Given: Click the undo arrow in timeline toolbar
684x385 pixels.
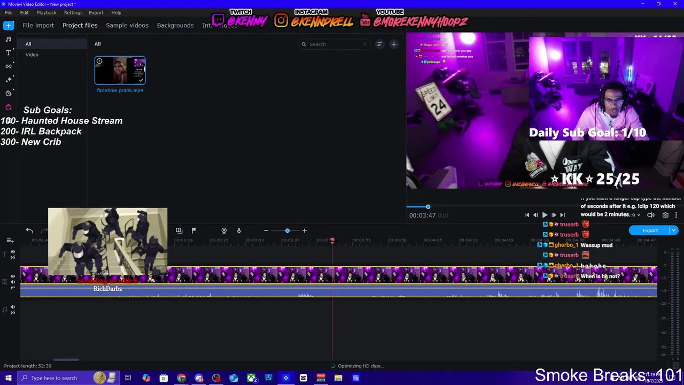Looking at the screenshot, I should [x=29, y=230].
